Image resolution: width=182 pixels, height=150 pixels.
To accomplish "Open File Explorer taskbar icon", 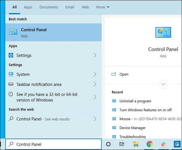I will click(x=136, y=144).
